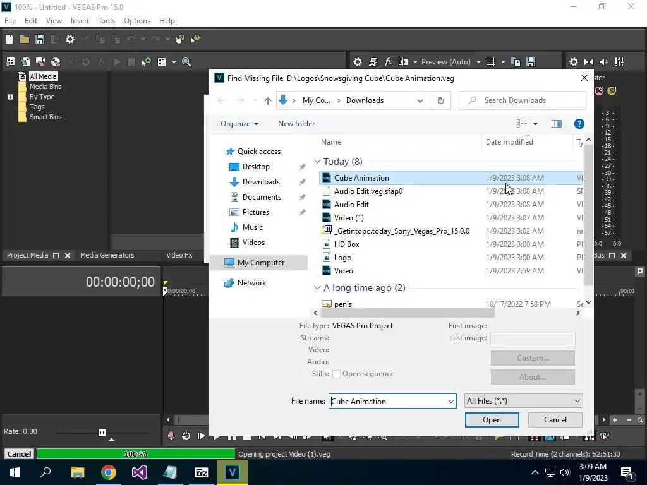The height and width of the screenshot is (485, 647).
Task: Collapse the A long time ago group
Action: coord(317,288)
